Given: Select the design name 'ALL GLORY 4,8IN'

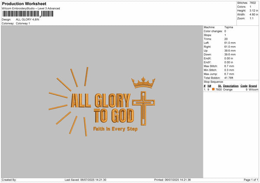Looking at the screenshot, I should (x=28, y=19).
